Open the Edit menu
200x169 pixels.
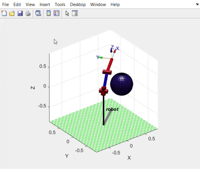coord(17,5)
